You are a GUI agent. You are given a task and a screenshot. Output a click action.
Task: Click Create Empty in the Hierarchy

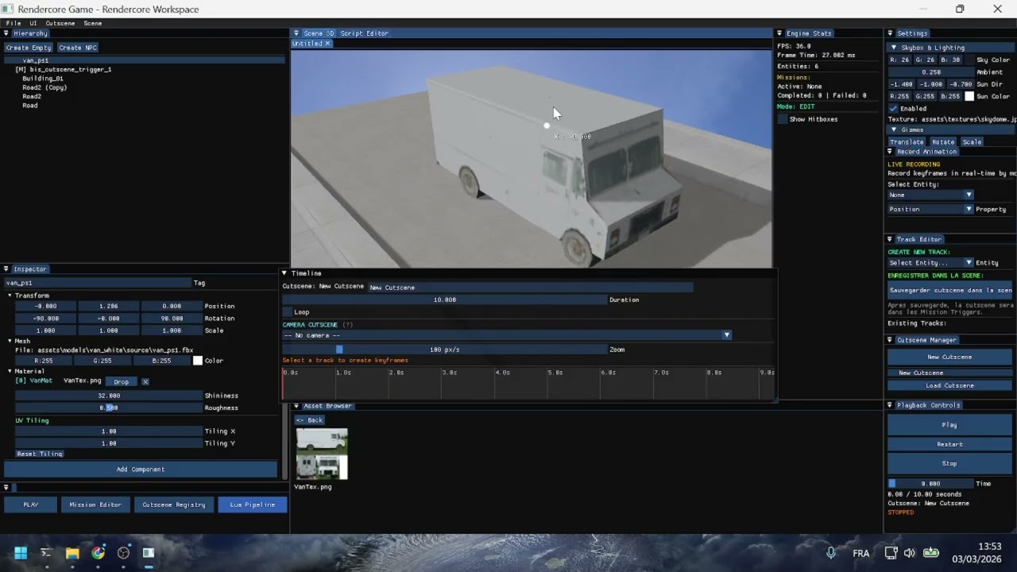pyautogui.click(x=29, y=48)
